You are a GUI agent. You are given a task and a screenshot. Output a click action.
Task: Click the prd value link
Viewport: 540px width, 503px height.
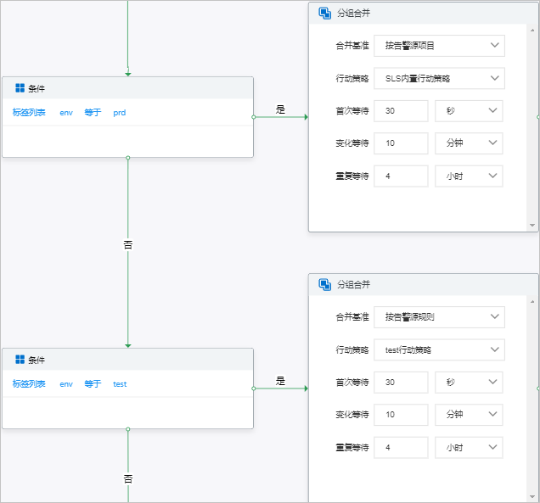[120, 113]
